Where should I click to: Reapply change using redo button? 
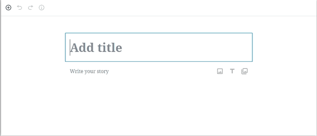tap(30, 8)
